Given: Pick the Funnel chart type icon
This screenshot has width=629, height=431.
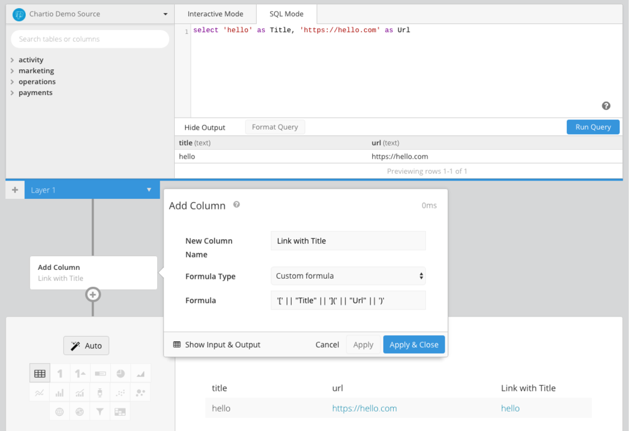Looking at the screenshot, I should pyautogui.click(x=100, y=411).
